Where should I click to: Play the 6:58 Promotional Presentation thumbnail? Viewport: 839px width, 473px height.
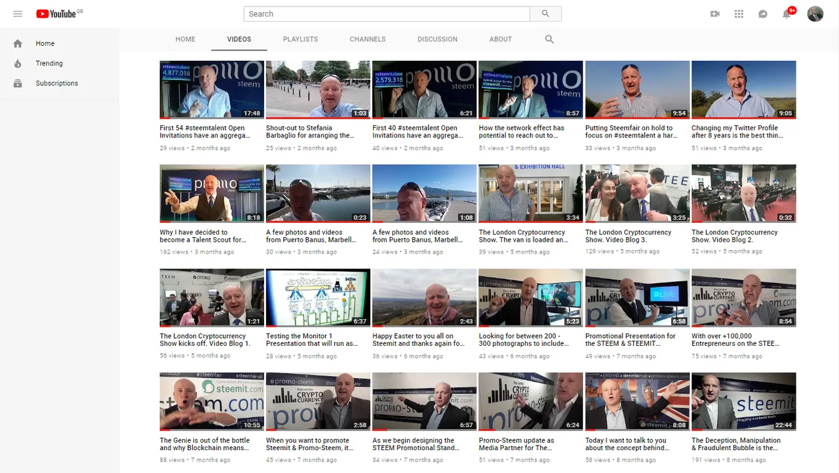pos(637,298)
